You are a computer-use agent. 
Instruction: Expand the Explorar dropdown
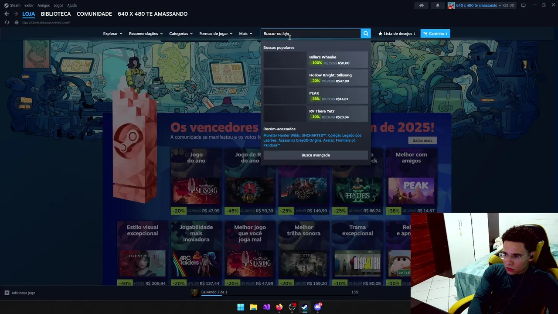[112, 34]
